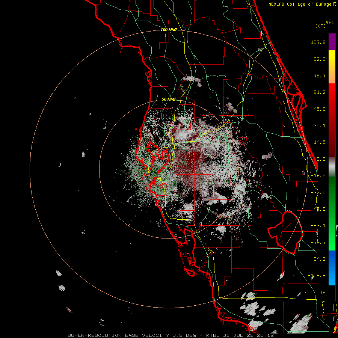Select the -0.9 value on the velocity scale
The height and width of the screenshot is (338, 338).
coord(320,159)
